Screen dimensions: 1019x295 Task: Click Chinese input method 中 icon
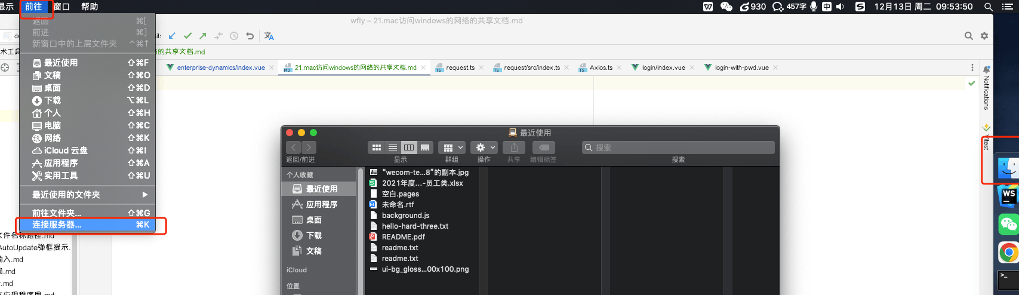pos(827,7)
